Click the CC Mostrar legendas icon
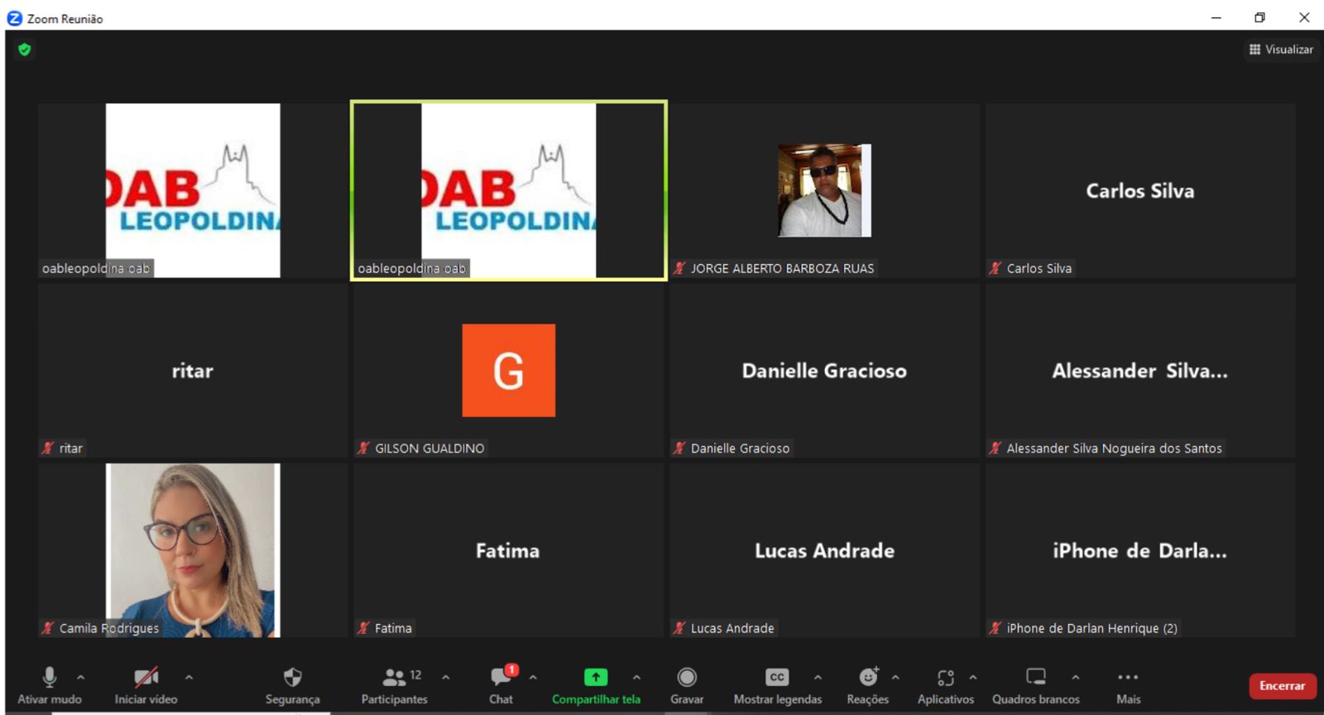1324x715 pixels. tap(777, 677)
